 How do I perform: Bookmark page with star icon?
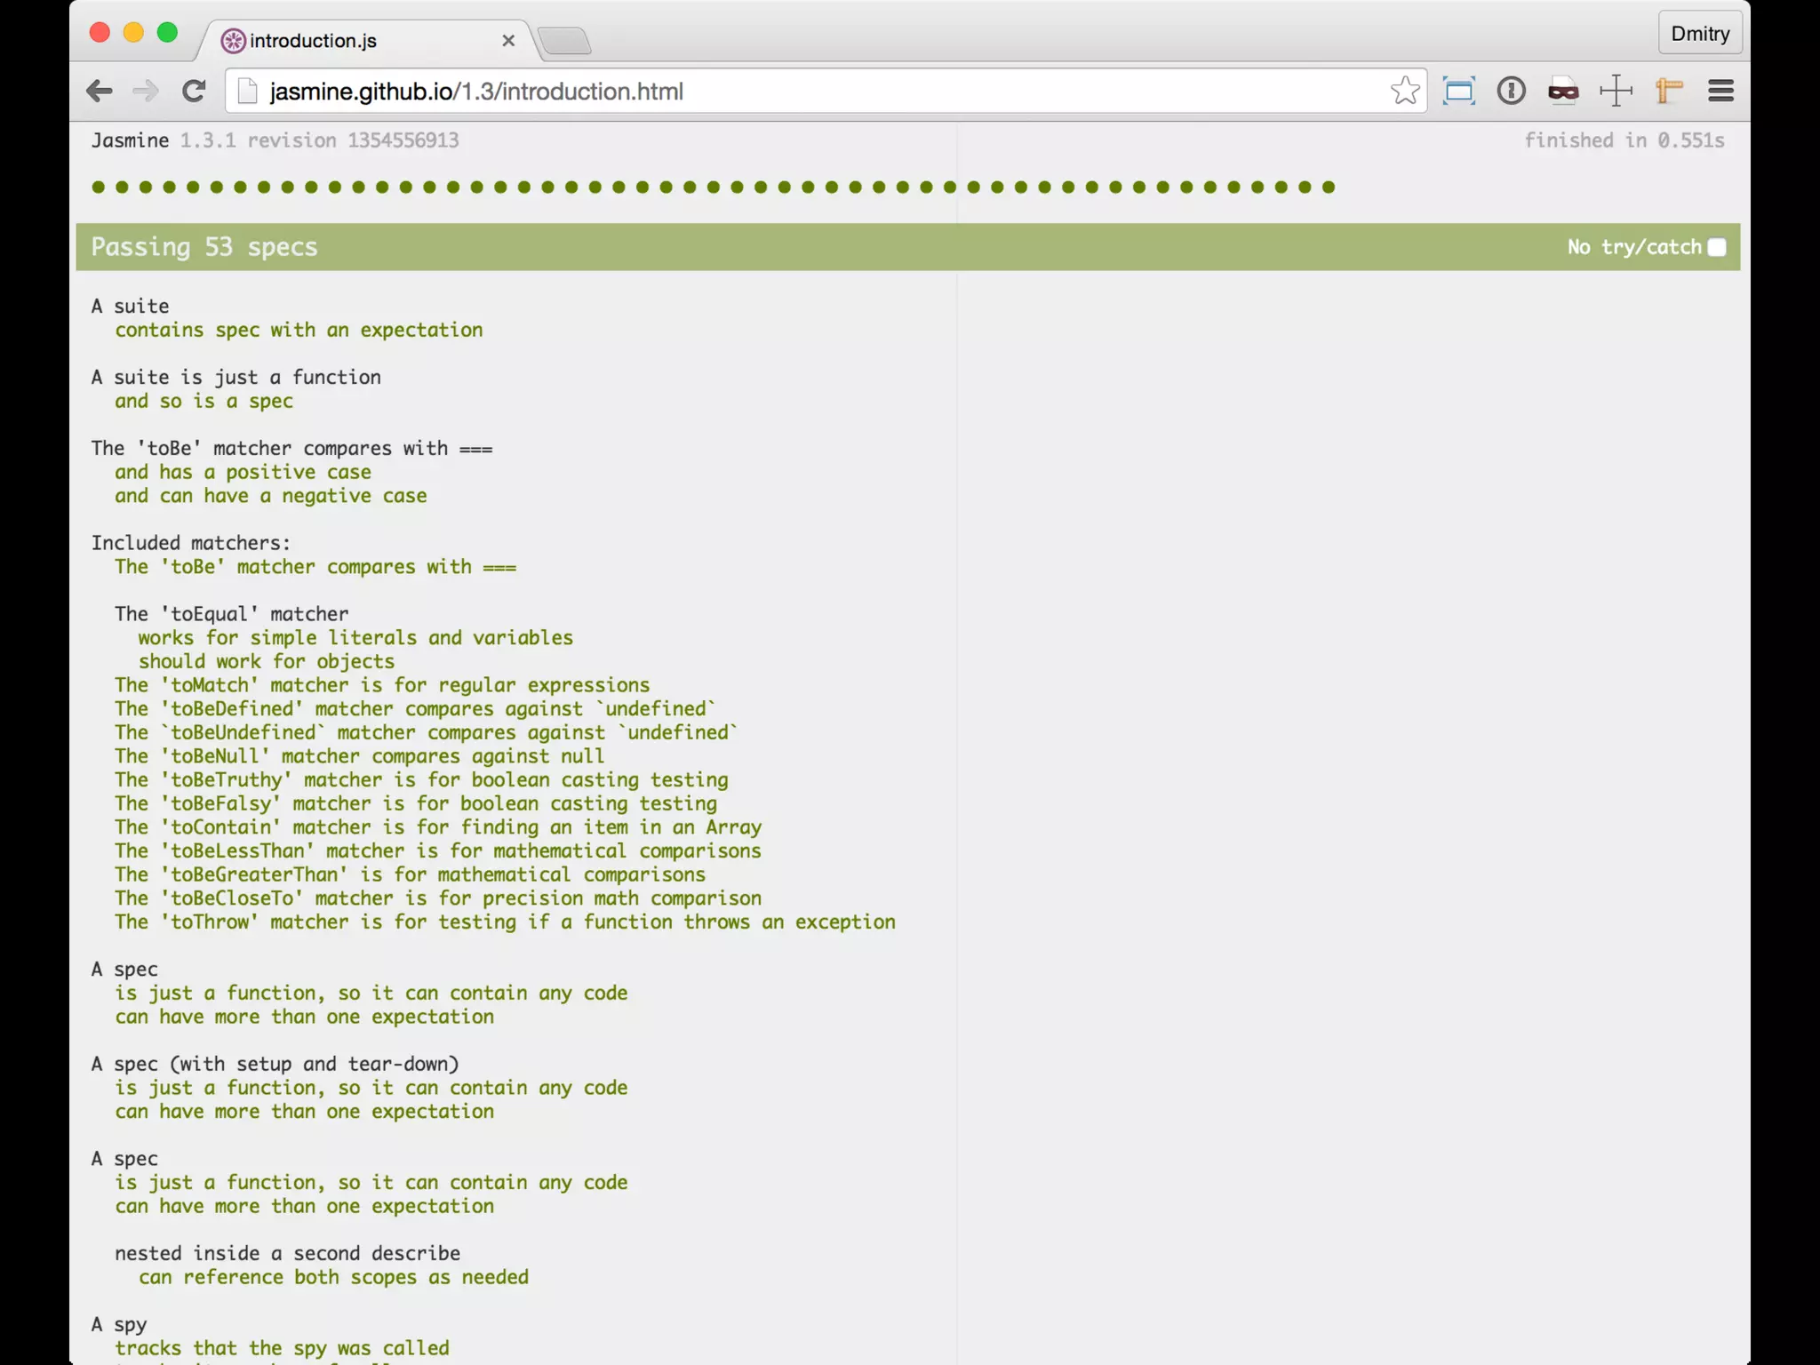pyautogui.click(x=1404, y=91)
